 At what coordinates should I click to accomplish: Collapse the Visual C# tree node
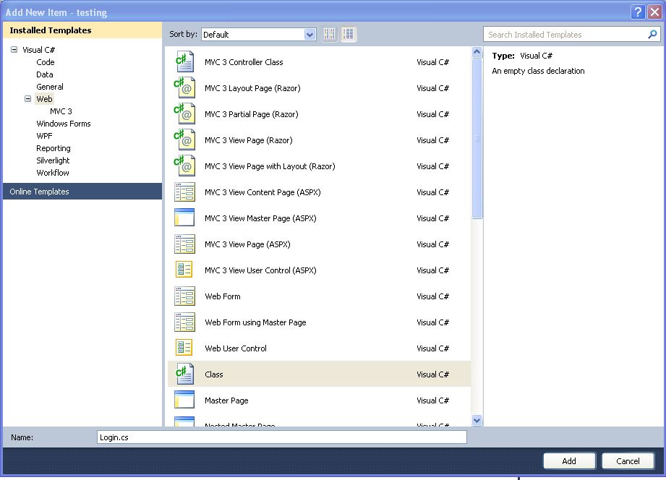[x=15, y=49]
